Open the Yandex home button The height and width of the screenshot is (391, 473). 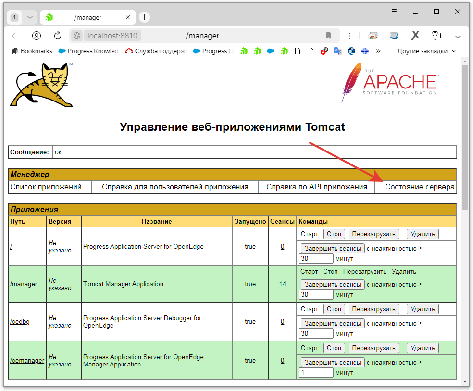(37, 36)
